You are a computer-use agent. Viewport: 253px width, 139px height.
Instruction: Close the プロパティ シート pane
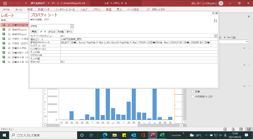216,13
